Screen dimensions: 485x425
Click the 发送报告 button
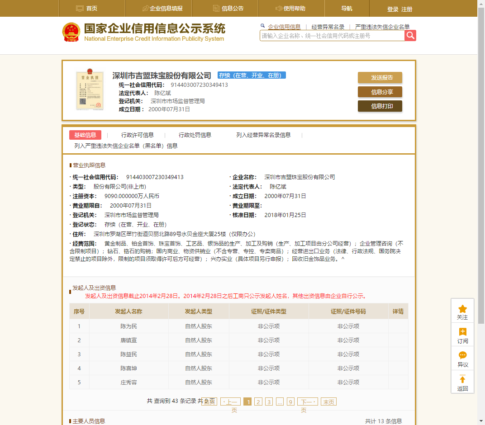380,78
